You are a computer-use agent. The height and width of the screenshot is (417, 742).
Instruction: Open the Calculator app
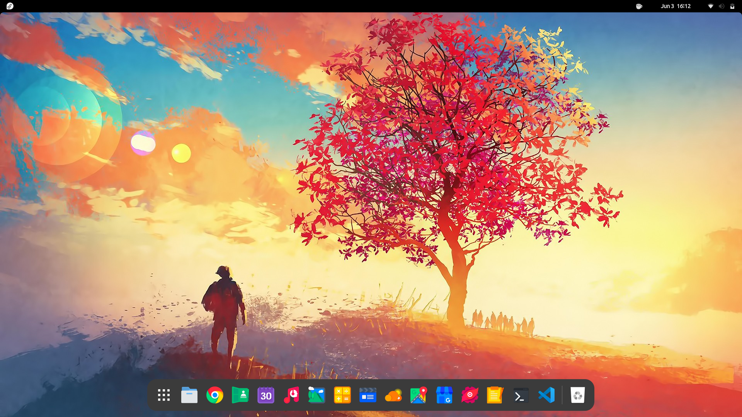(342, 395)
